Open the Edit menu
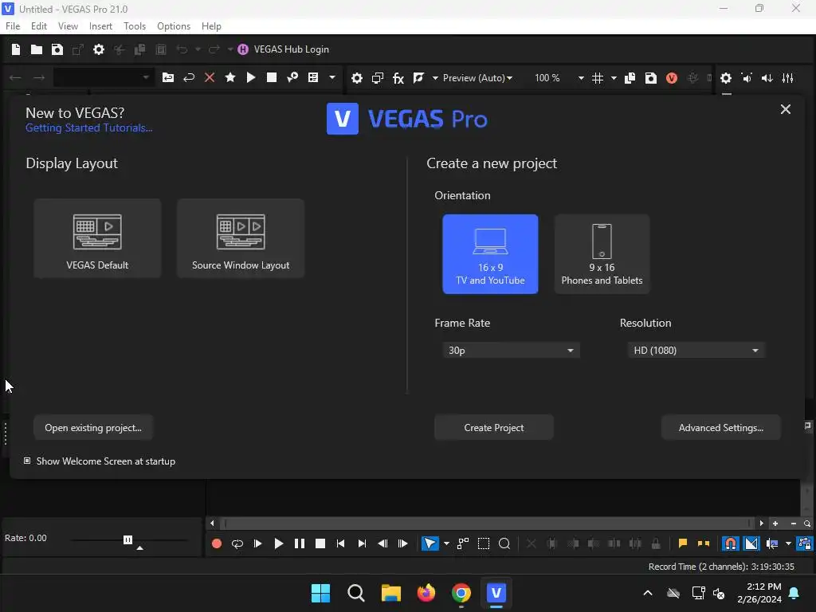 click(x=38, y=26)
